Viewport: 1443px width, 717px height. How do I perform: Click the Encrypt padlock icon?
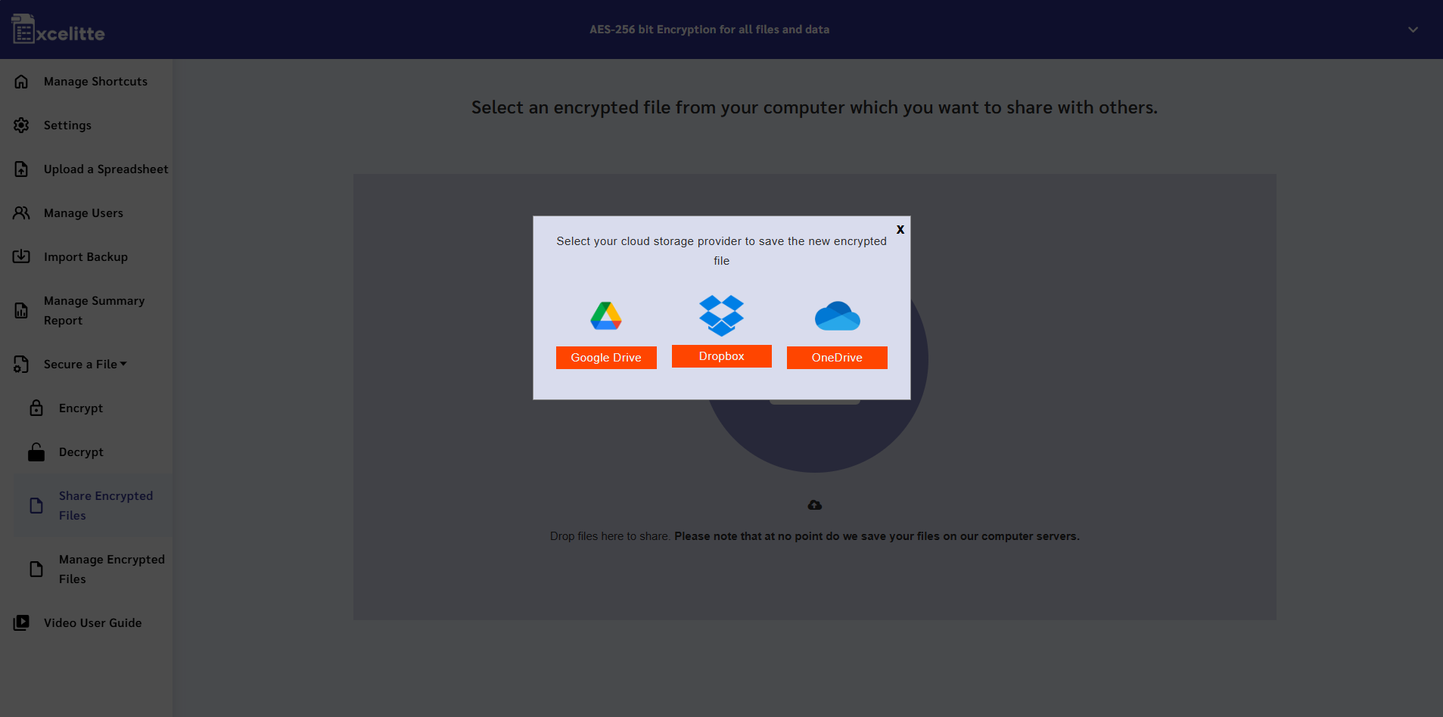tap(36, 408)
